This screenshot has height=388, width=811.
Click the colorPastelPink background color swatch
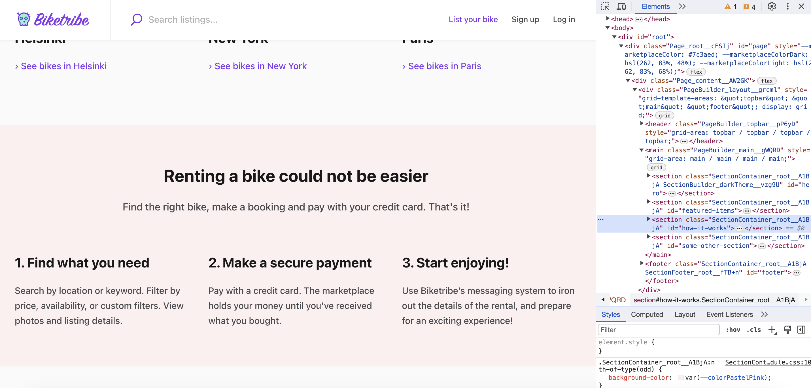680,378
